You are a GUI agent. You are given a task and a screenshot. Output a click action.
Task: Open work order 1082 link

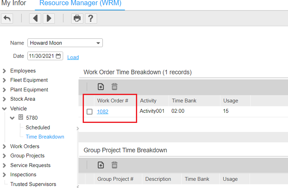(x=102, y=112)
